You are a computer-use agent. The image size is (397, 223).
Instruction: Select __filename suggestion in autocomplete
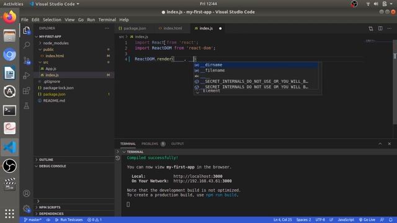click(x=256, y=71)
